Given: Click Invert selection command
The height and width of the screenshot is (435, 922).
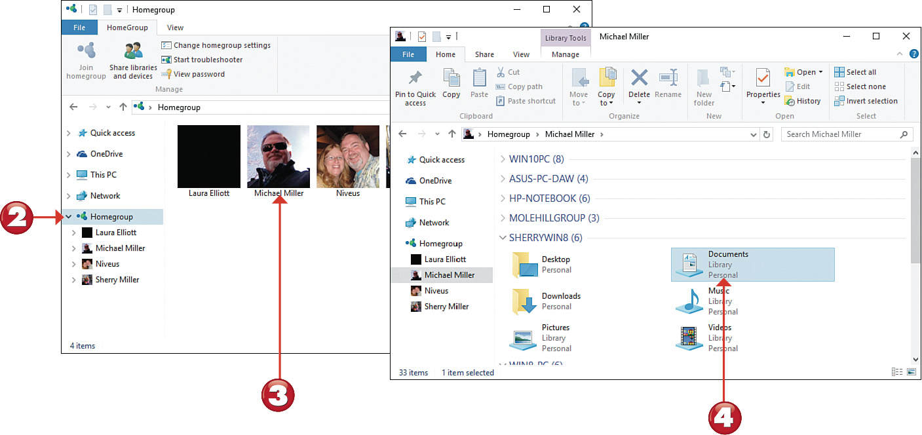Looking at the screenshot, I should (866, 101).
